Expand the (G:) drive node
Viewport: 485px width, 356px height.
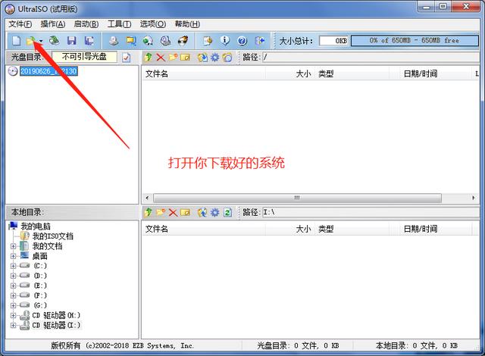[x=13, y=305]
